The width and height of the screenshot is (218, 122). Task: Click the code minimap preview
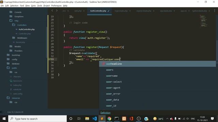coord(203,21)
